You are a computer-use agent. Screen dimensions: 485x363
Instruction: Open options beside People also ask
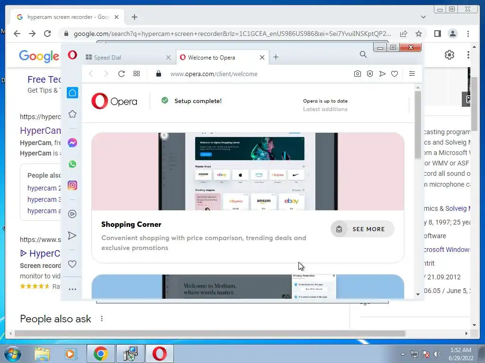102,319
